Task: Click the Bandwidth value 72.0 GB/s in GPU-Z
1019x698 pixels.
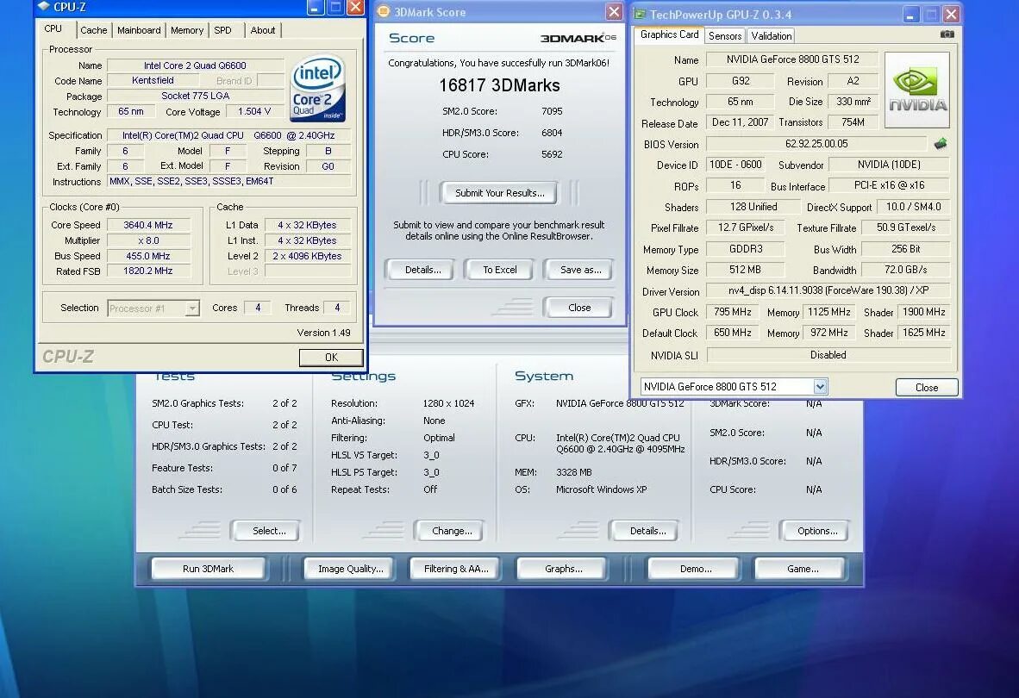Action: click(x=905, y=270)
